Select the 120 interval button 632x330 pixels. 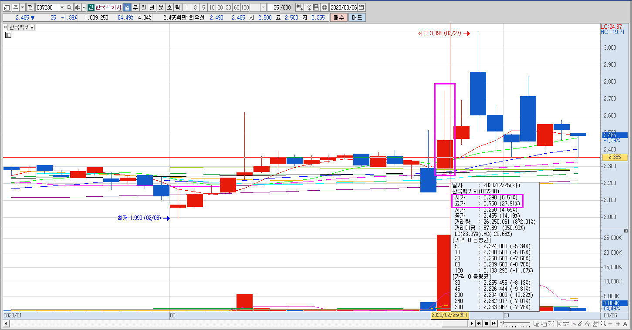(245, 7)
